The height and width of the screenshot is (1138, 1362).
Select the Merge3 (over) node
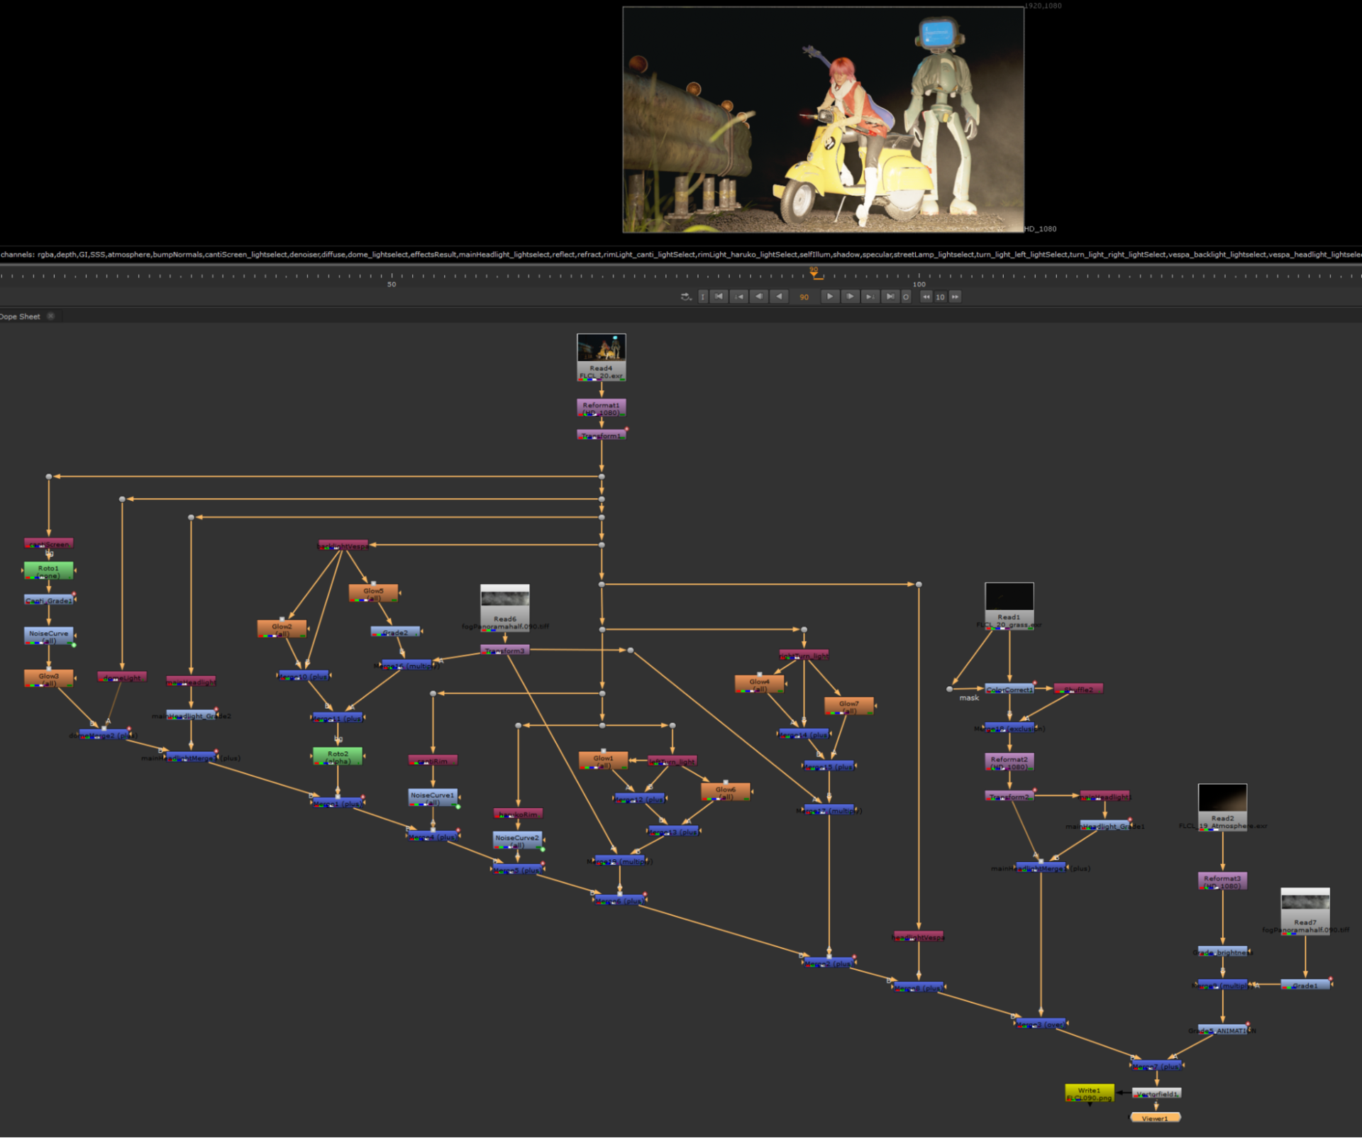1041,1024
